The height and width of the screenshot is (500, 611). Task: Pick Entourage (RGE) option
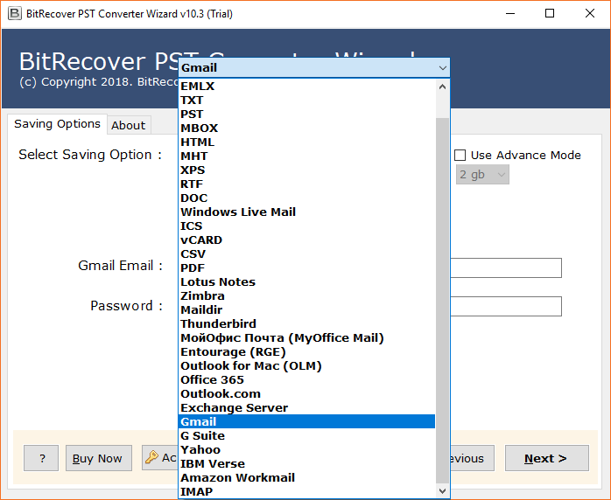[306, 352]
